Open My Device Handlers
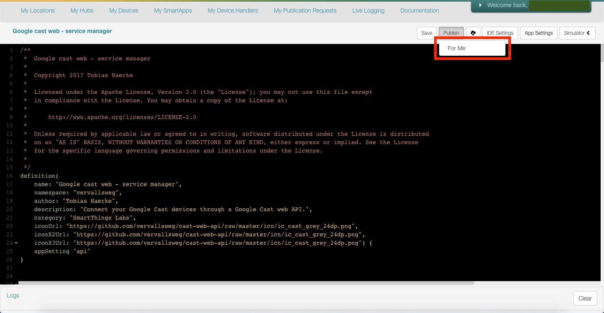Screen dimensions: 604x313 point(233,10)
